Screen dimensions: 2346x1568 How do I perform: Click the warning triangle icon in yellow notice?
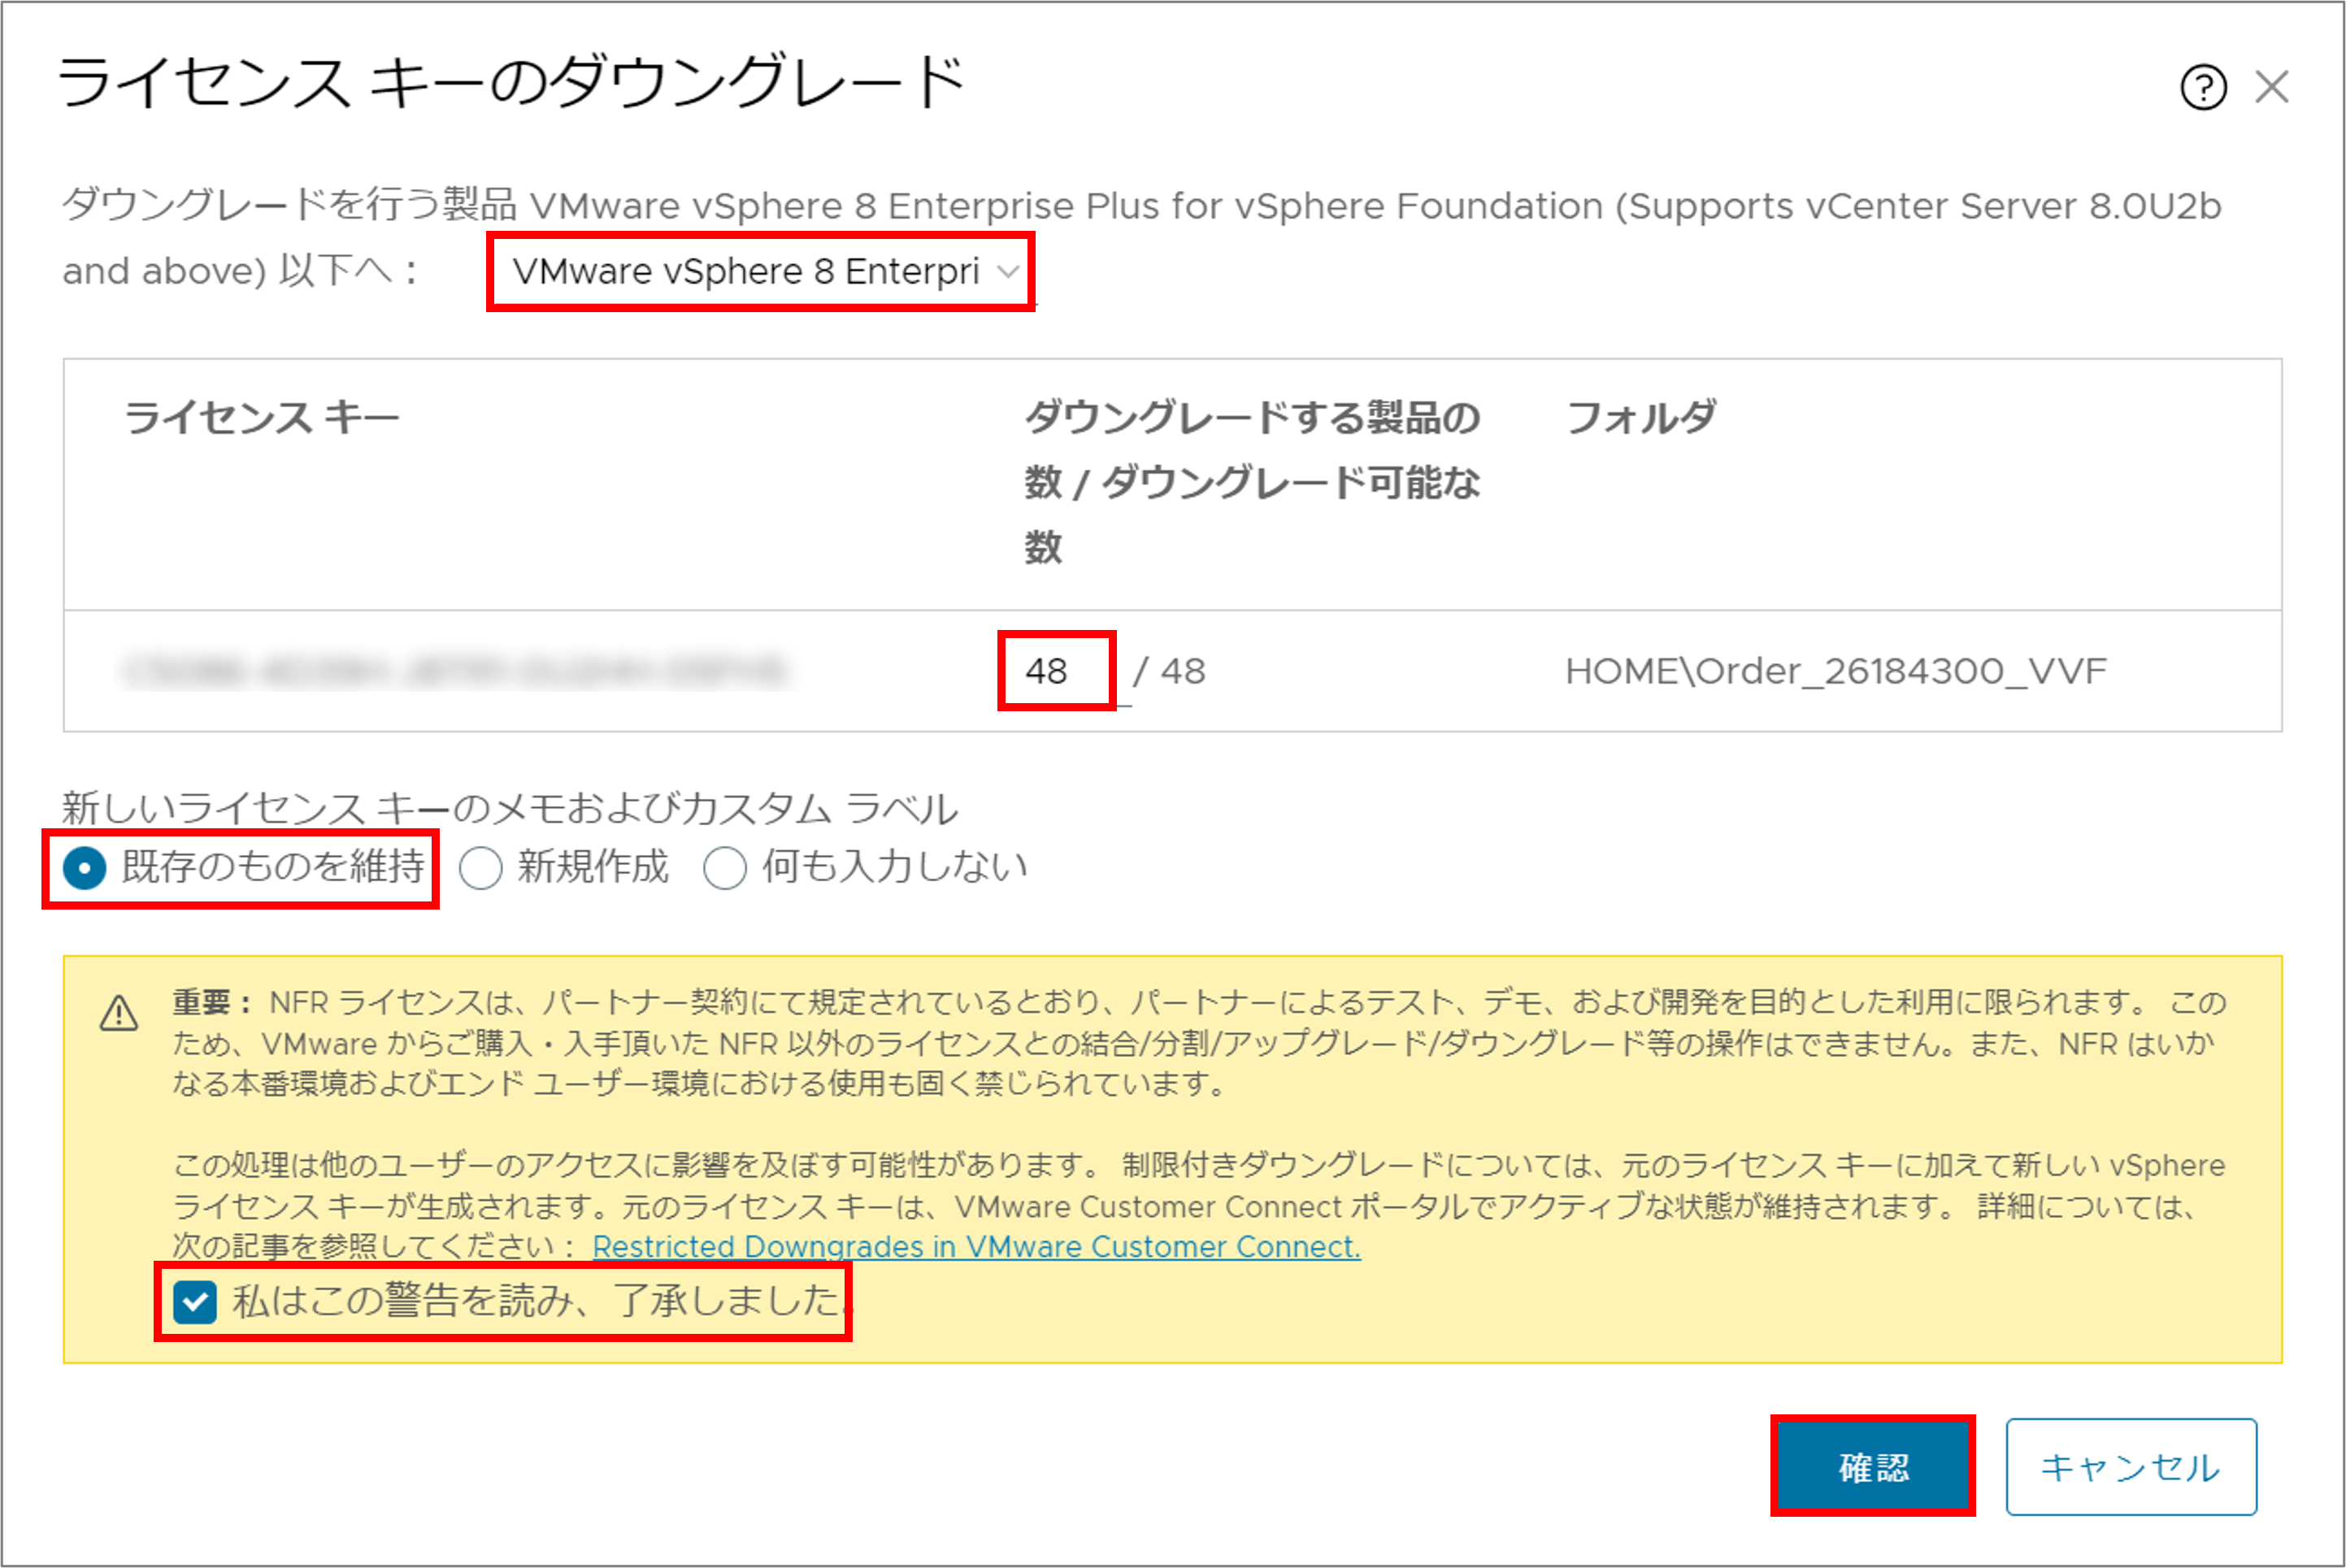tap(119, 1013)
